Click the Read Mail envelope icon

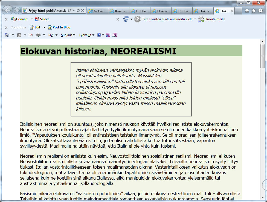(x=31, y=35)
